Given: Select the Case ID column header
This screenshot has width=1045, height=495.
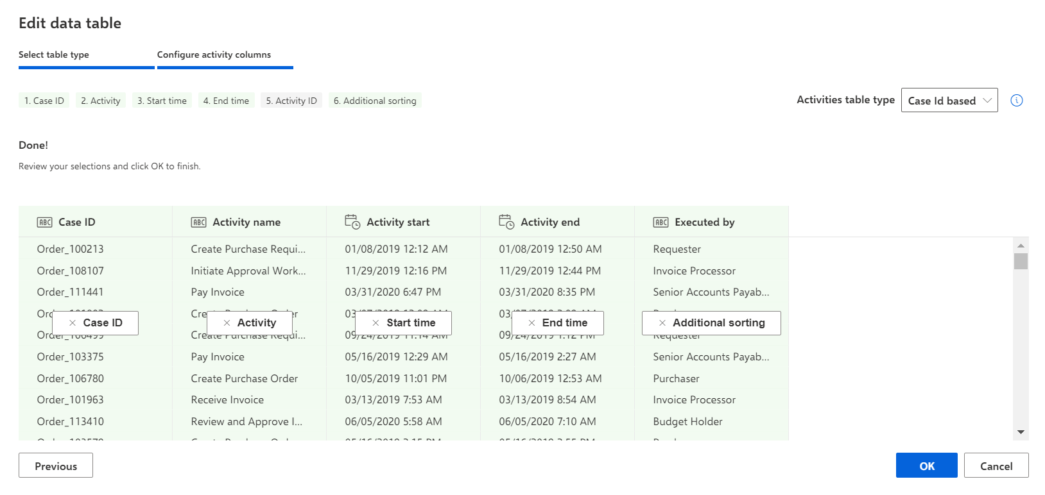Looking at the screenshot, I should click(96, 222).
